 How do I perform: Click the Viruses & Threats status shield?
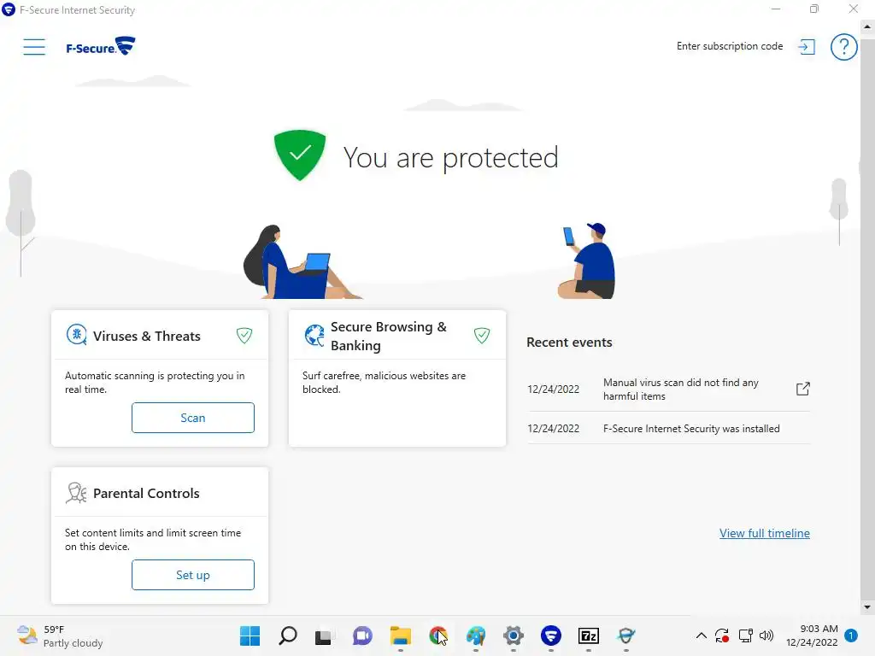tap(244, 335)
